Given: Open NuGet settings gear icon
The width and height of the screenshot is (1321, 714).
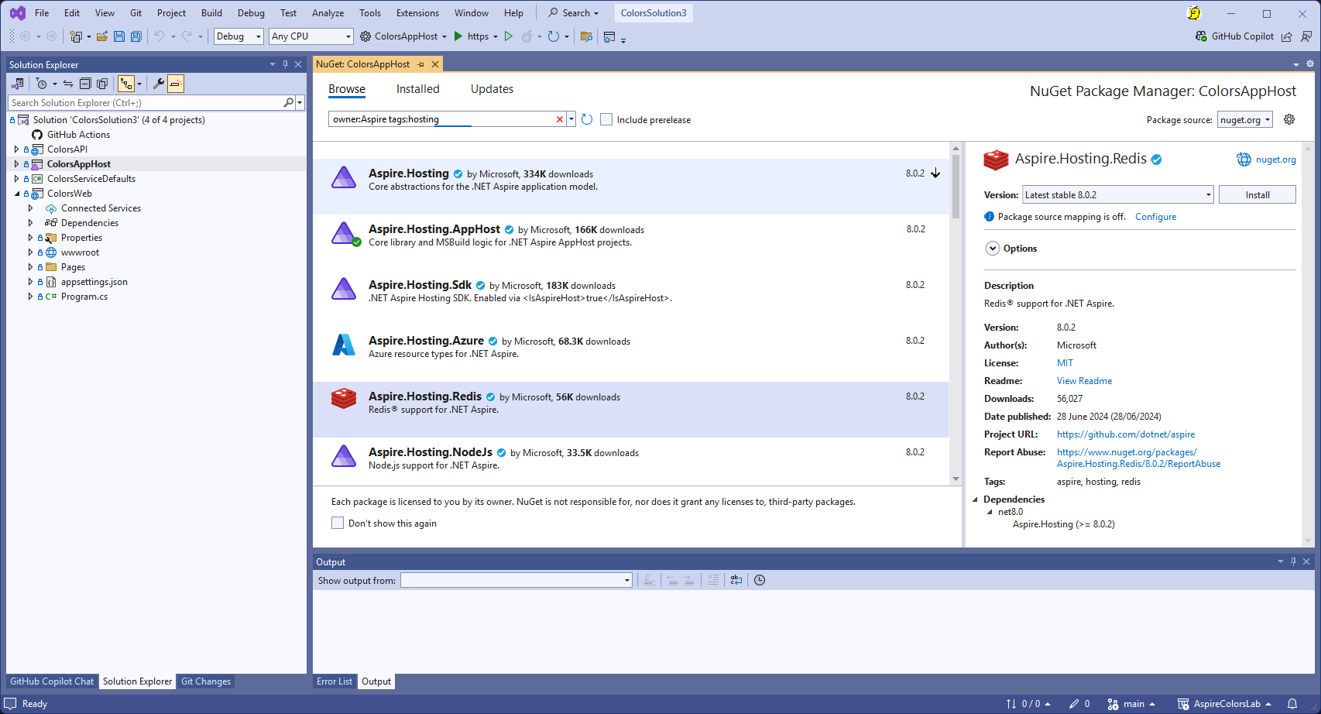Looking at the screenshot, I should click(1289, 119).
